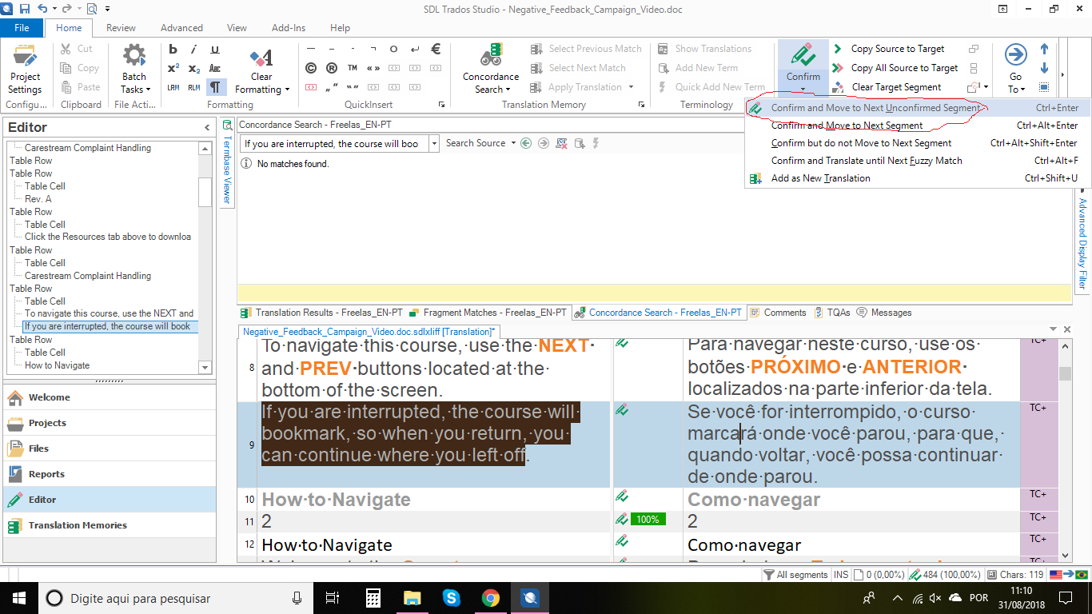Apply bold formatting in Formatting group

coord(173,49)
